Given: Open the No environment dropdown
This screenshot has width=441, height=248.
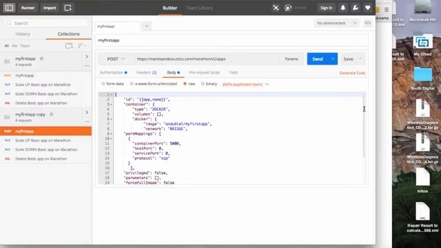Looking at the screenshot, I should [337, 23].
